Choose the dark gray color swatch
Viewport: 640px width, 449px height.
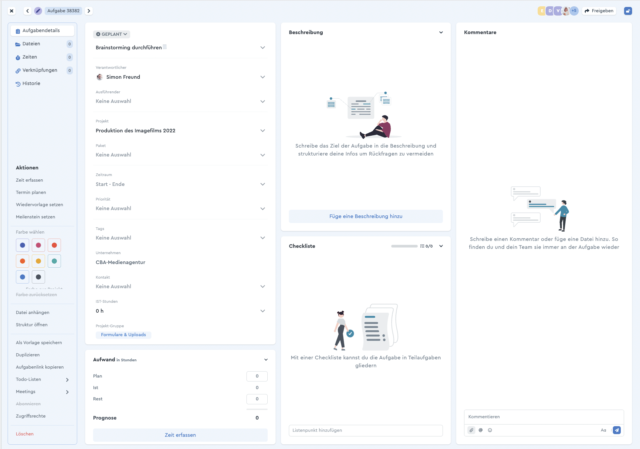tap(38, 277)
